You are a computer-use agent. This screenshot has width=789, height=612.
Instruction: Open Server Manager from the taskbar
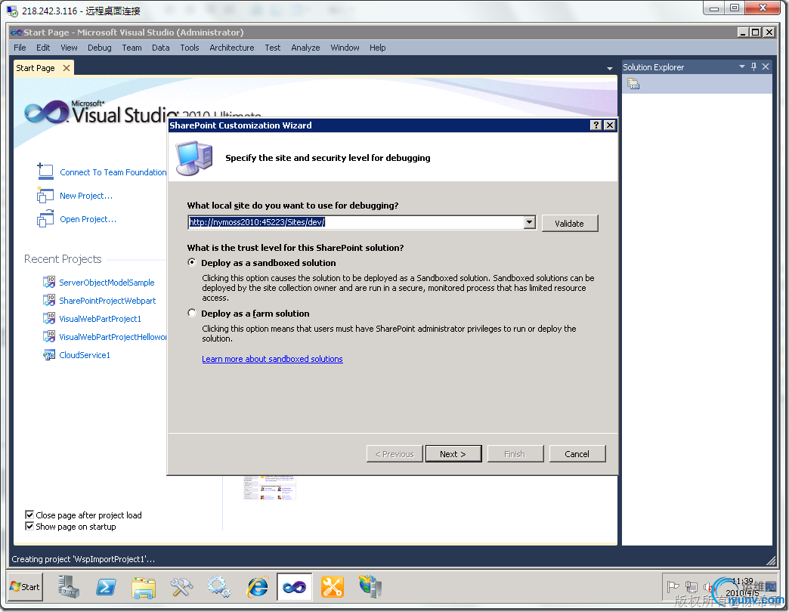(x=69, y=587)
